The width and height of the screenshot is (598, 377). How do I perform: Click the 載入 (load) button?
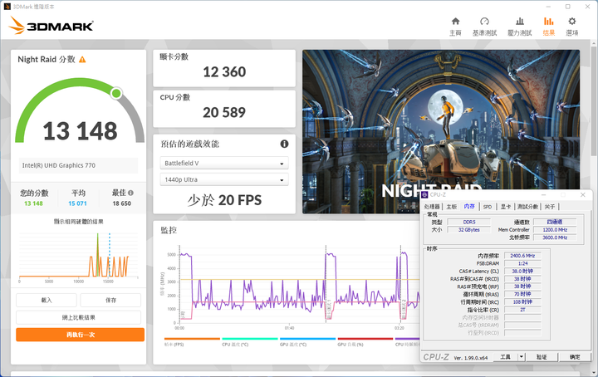[x=47, y=300]
